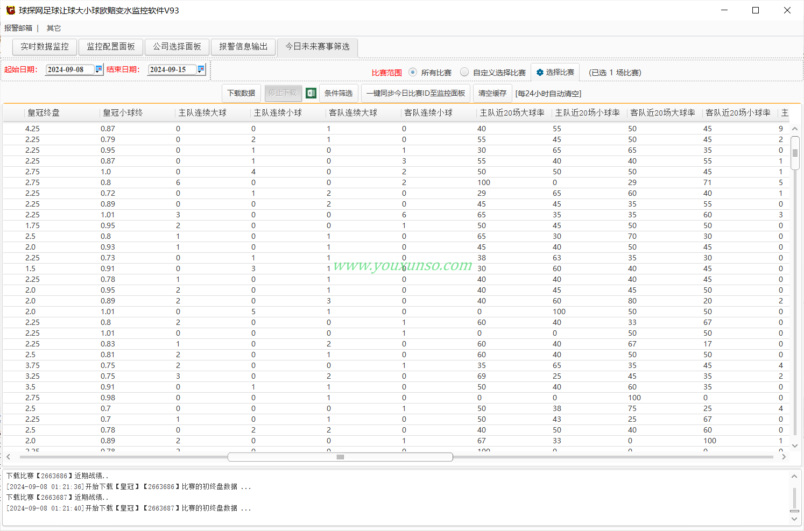Click the table scroll right arrow
This screenshot has height=531, width=804.
pos(784,457)
